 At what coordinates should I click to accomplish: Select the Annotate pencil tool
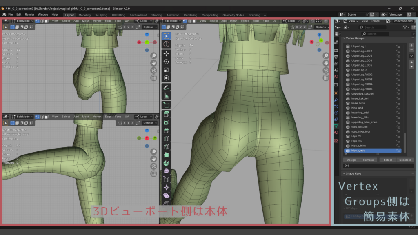tap(167, 87)
